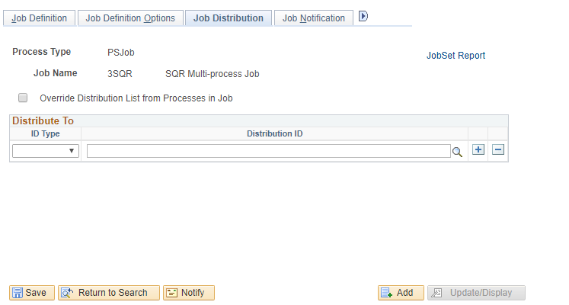Click the Update/Display button
The image size is (569, 305).
pos(476,293)
